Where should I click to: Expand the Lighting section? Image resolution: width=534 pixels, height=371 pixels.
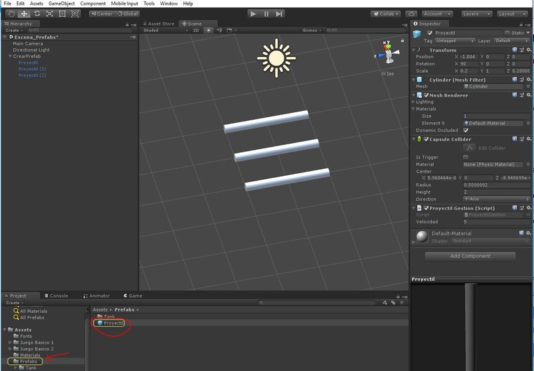point(413,102)
